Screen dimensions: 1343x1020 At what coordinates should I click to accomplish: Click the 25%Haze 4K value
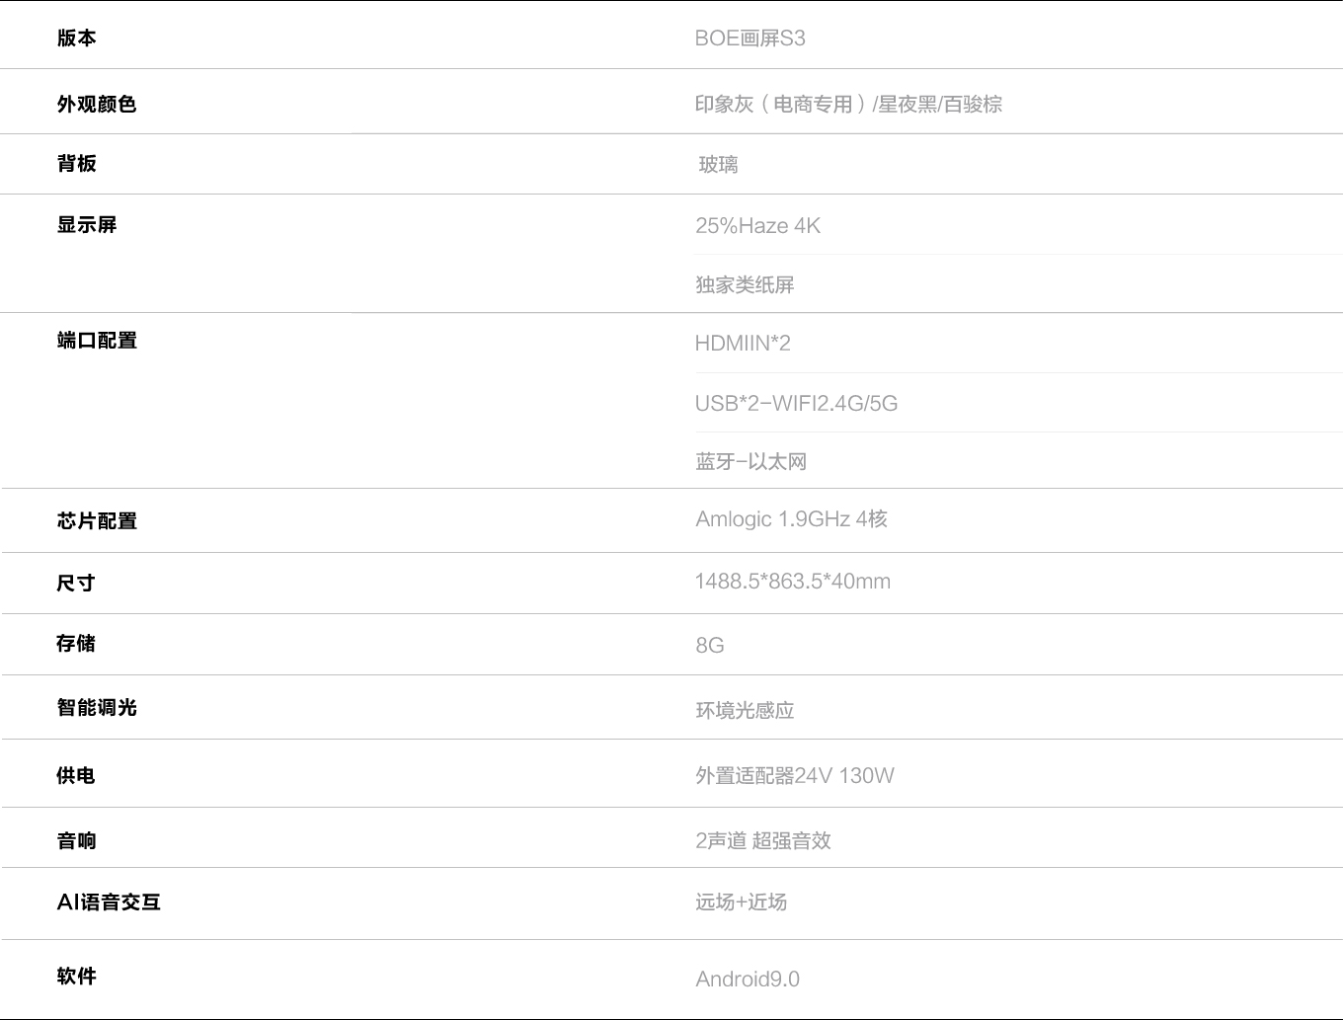[x=757, y=226]
